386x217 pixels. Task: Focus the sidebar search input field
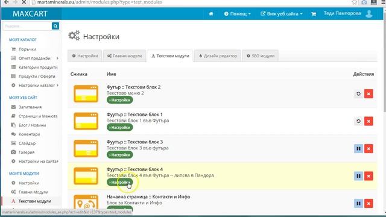pyautogui.click(x=27, y=26)
